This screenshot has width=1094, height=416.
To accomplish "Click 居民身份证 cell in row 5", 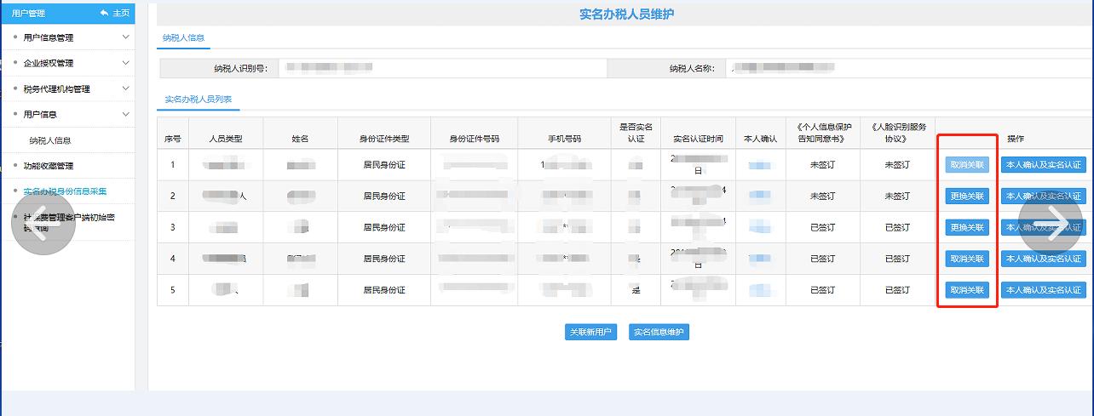I will click(384, 290).
